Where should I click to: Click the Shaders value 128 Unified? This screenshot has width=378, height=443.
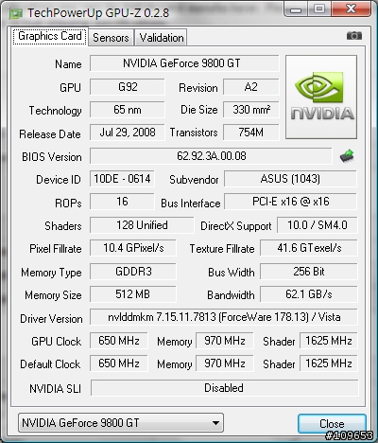142,225
